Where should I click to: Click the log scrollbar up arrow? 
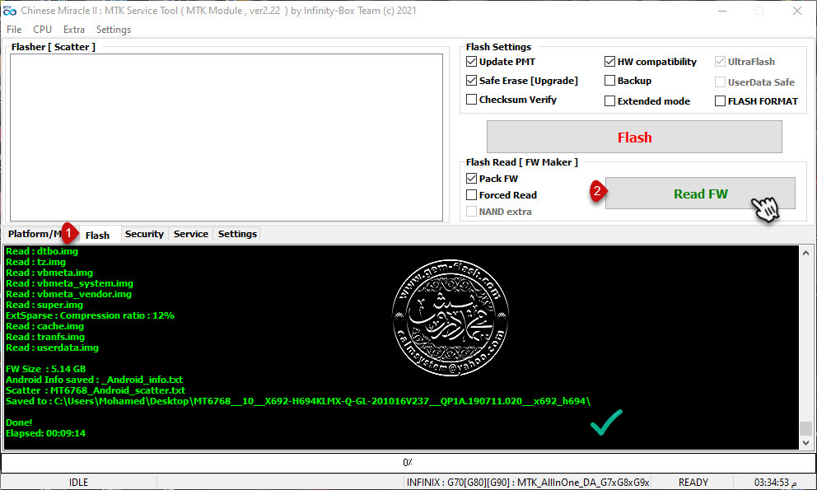coord(805,253)
